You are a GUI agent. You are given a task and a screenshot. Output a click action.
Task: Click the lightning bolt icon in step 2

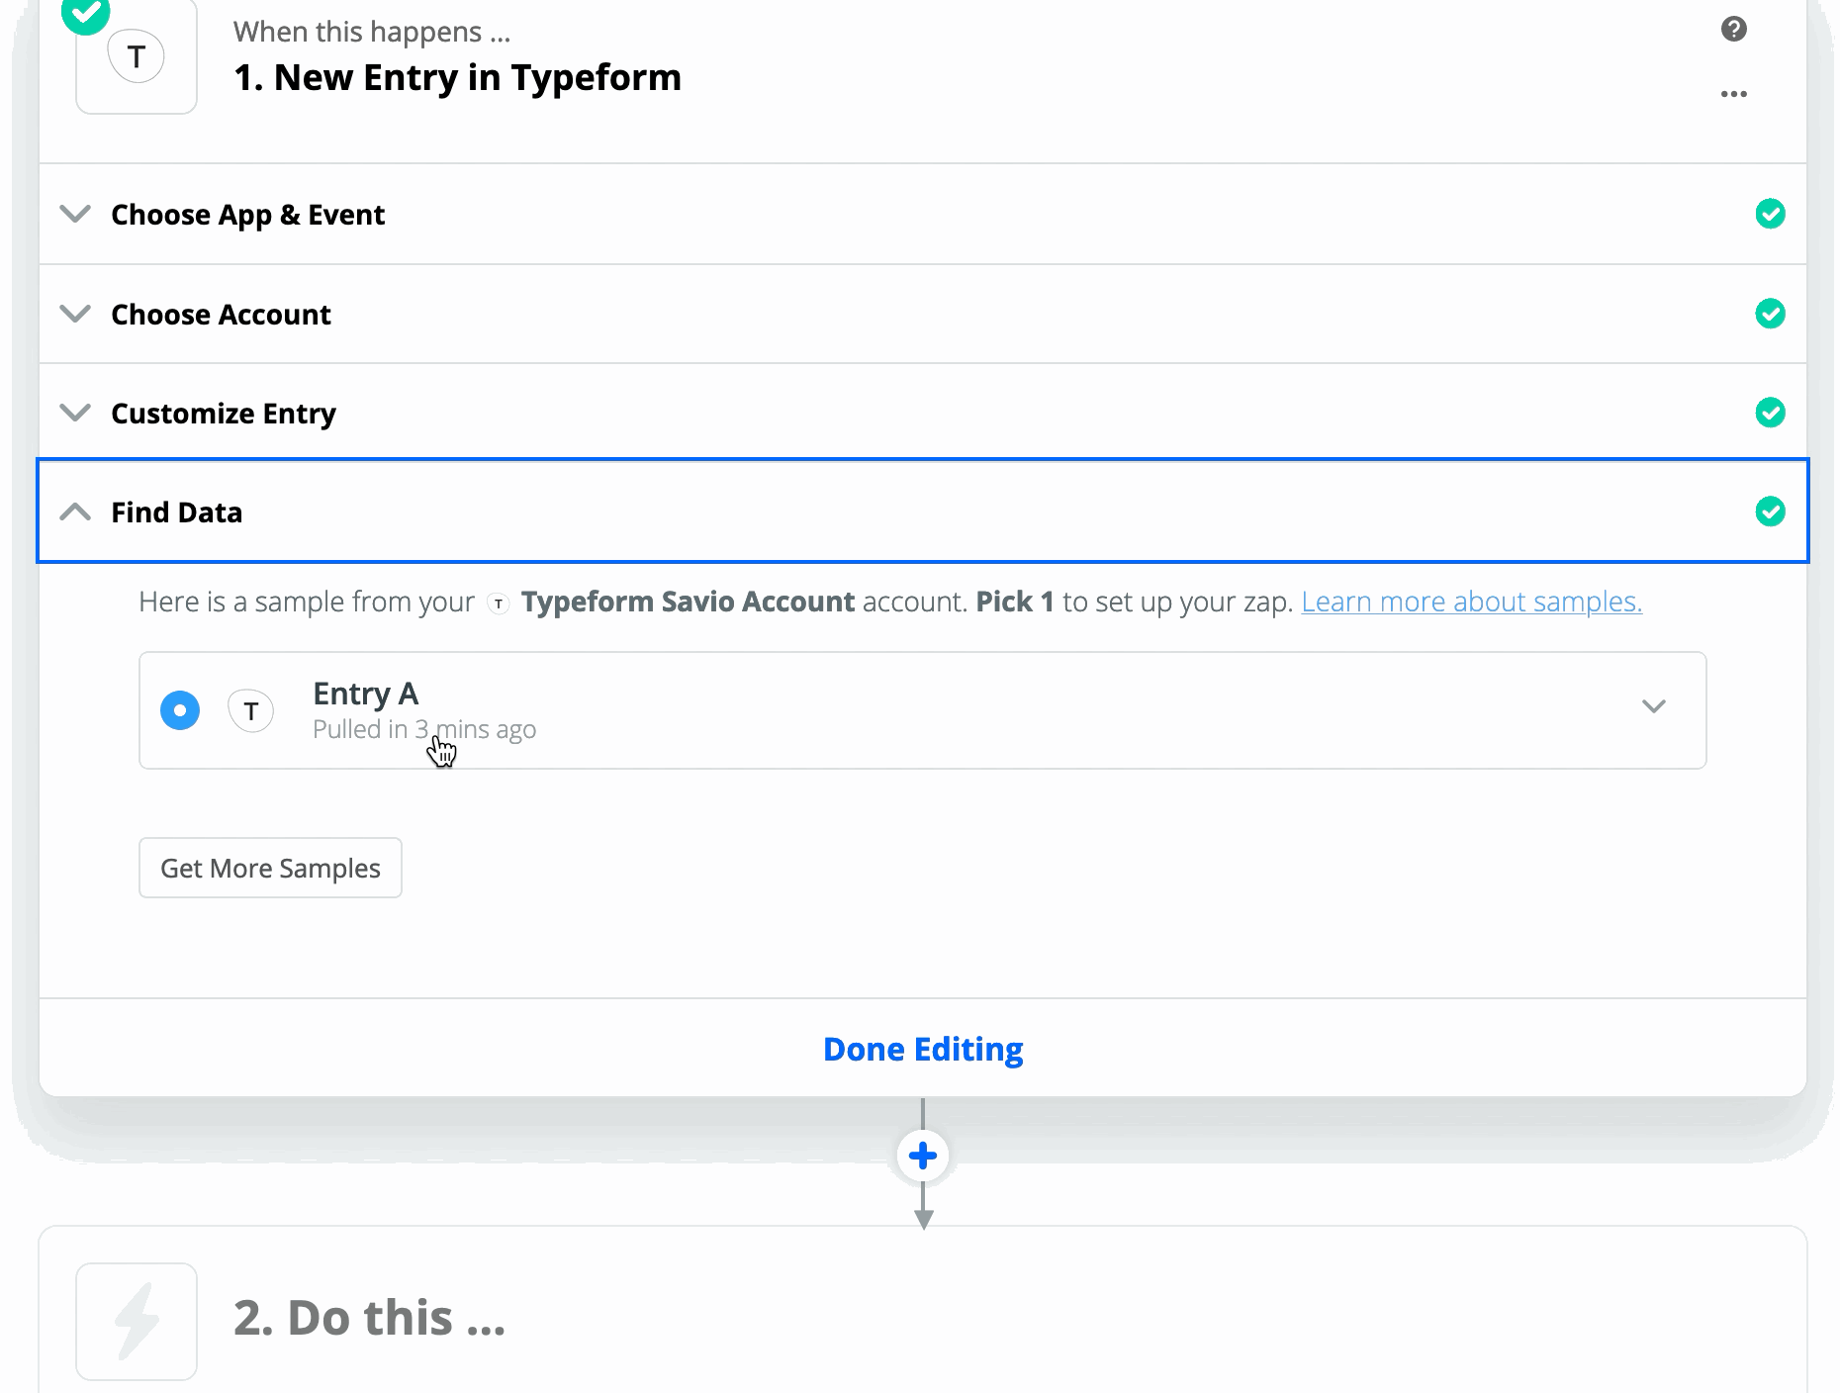click(137, 1321)
